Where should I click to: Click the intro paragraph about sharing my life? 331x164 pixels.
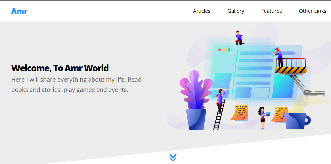point(76,85)
